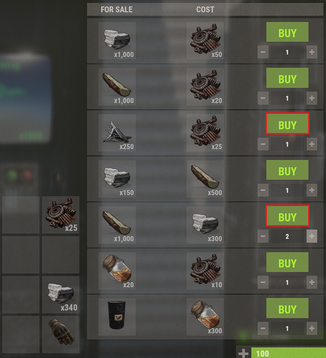Buy 1,000 stone for 50 scrap
The image size is (326, 358).
(x=287, y=32)
